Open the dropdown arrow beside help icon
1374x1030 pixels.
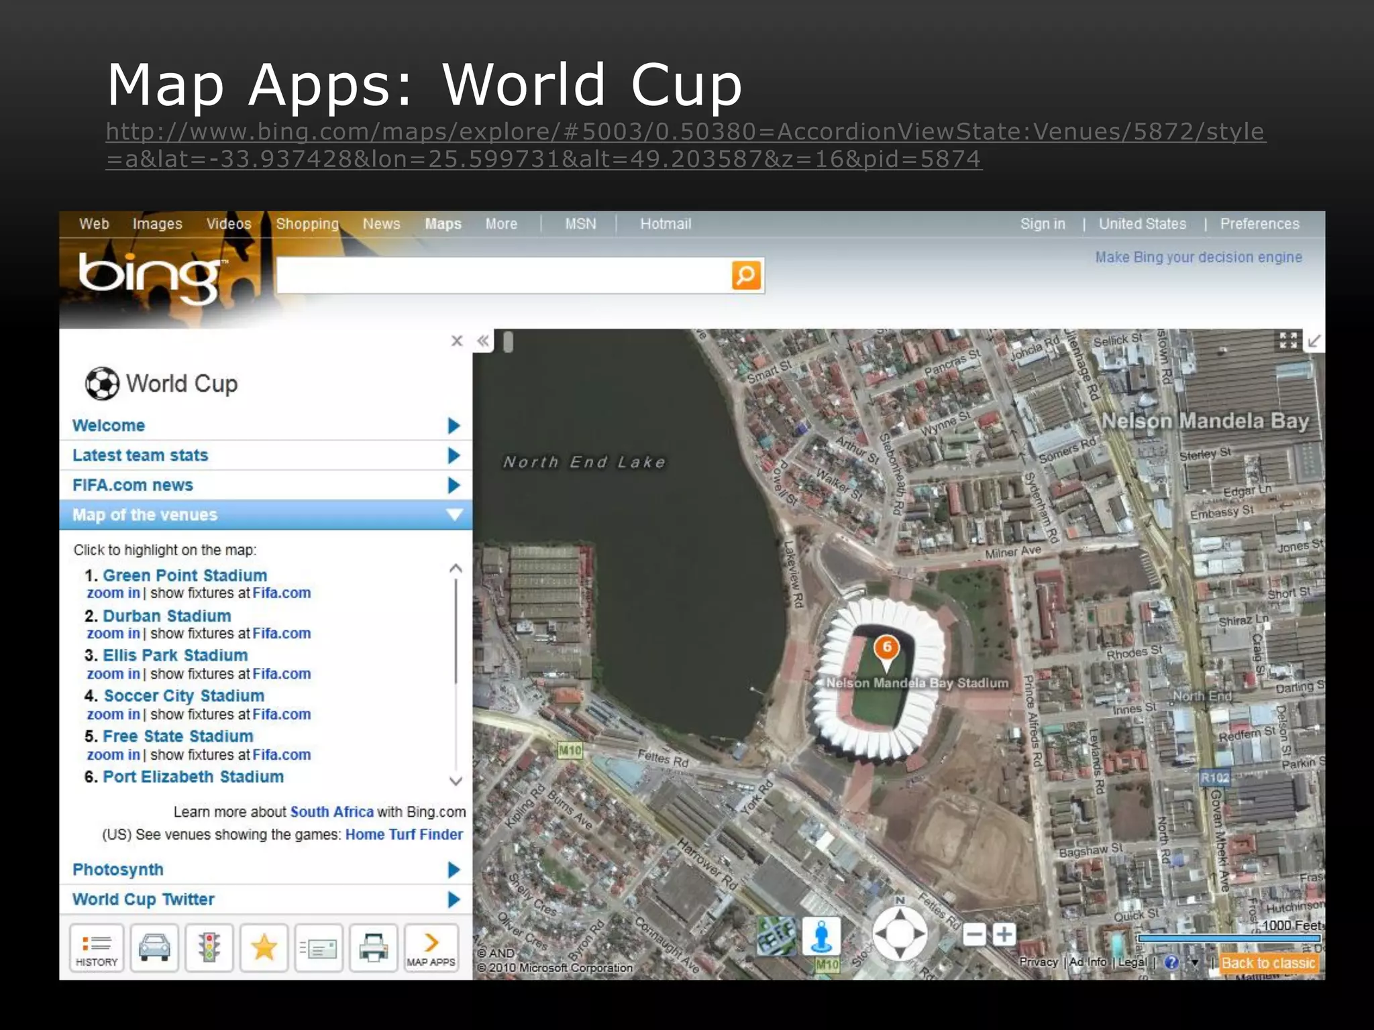point(1194,963)
